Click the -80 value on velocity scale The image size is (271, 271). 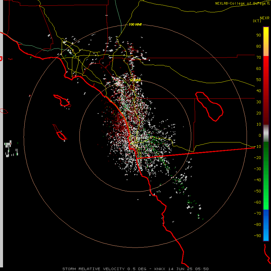257,225
